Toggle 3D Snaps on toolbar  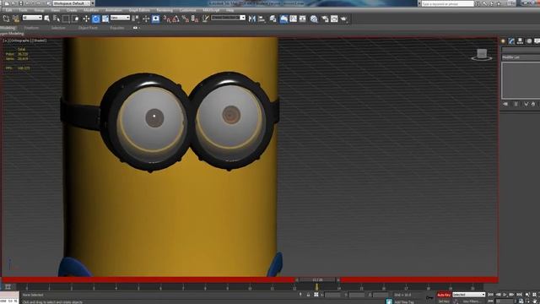166,19
